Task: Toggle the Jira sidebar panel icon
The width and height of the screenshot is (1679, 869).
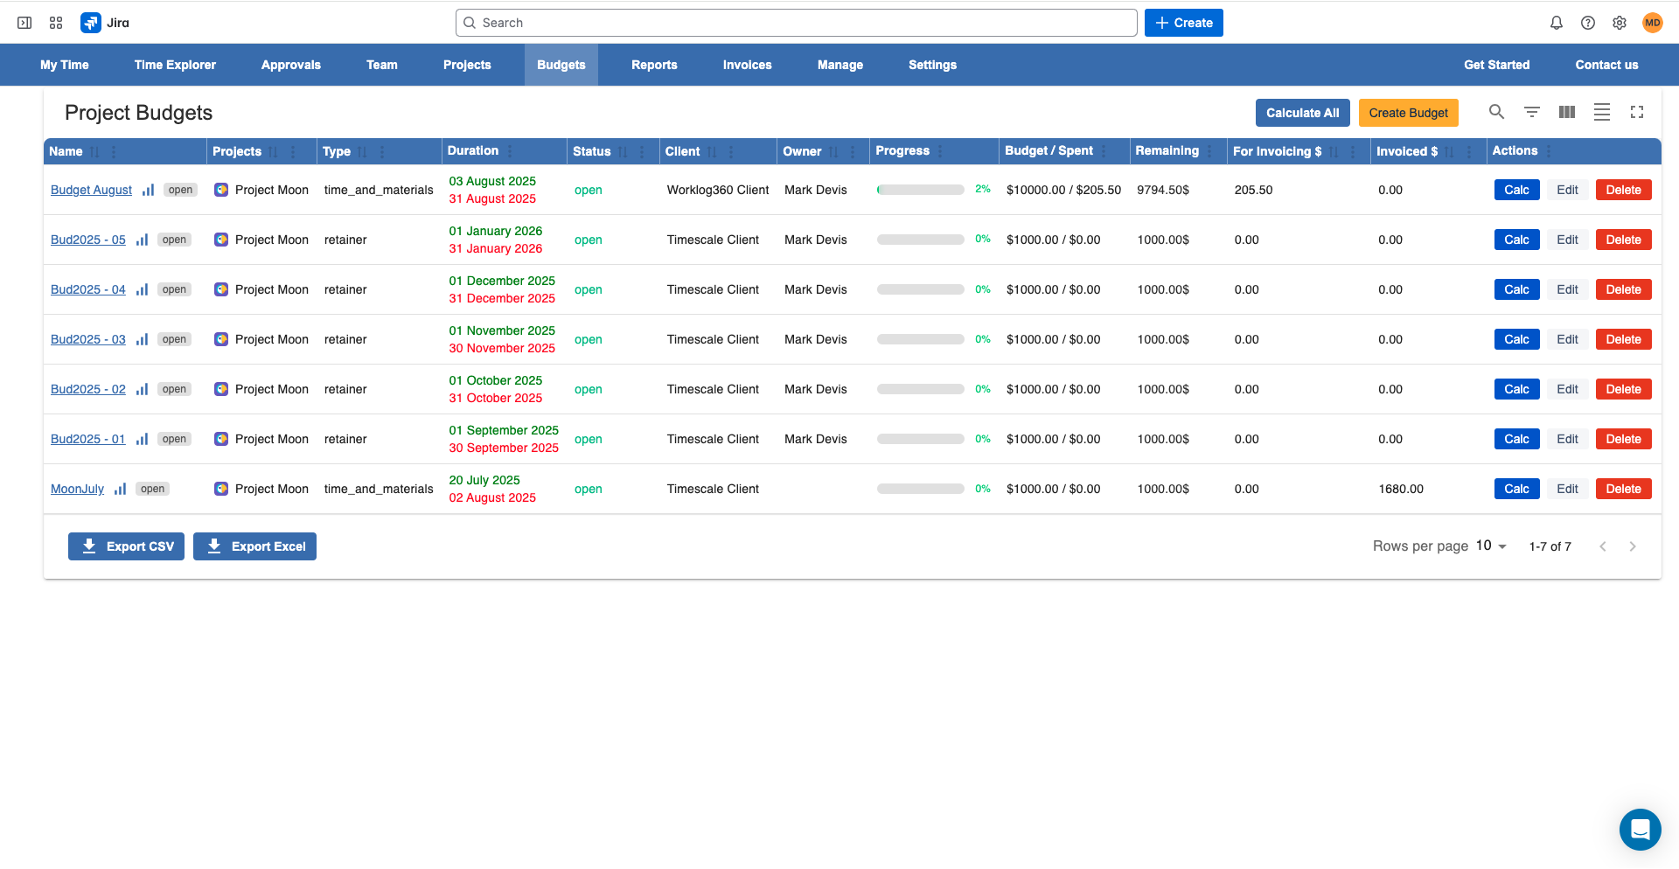Action: click(24, 23)
